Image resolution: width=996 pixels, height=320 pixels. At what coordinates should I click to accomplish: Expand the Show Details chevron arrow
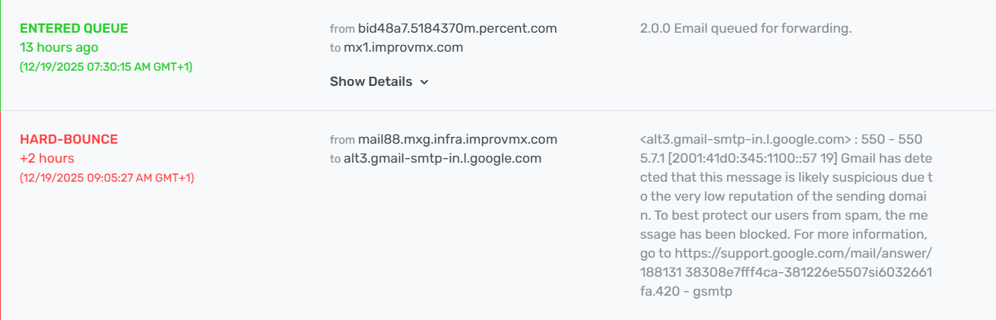[x=424, y=82]
